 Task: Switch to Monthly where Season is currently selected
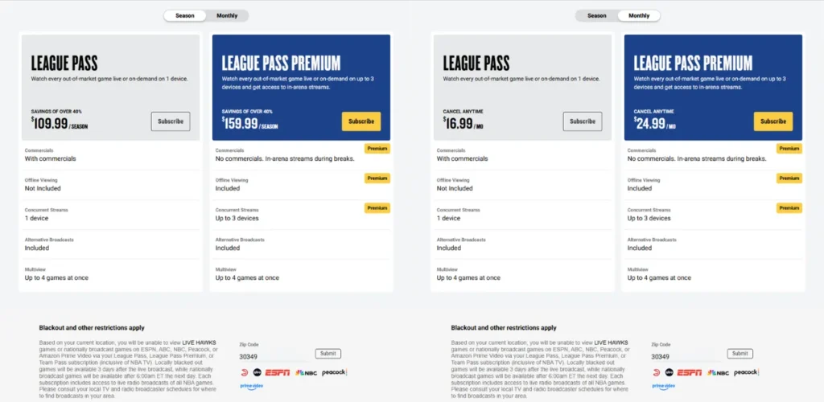coord(227,15)
